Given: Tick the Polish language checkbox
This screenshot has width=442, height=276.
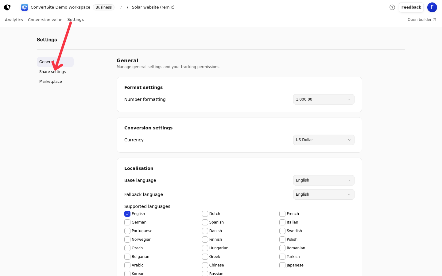Looking at the screenshot, I should (x=282, y=240).
